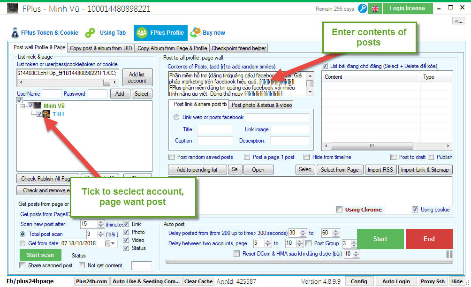Toggle Not get content checkbox
Screen dimensions: 471x287
[82, 265]
